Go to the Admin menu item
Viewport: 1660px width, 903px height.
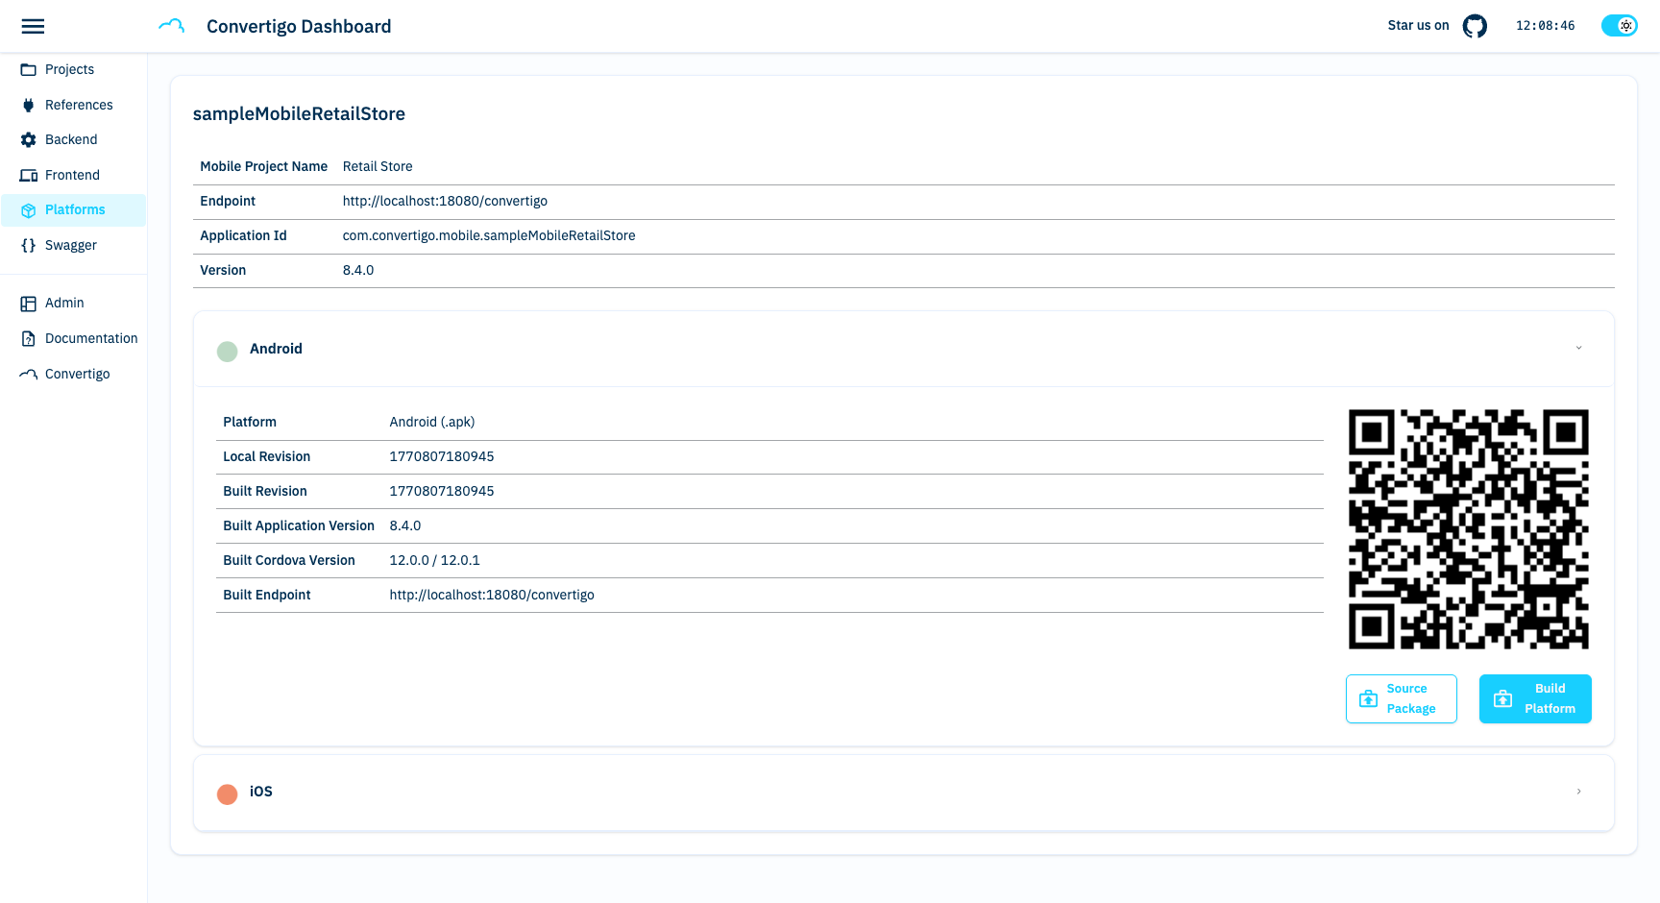[x=64, y=304]
